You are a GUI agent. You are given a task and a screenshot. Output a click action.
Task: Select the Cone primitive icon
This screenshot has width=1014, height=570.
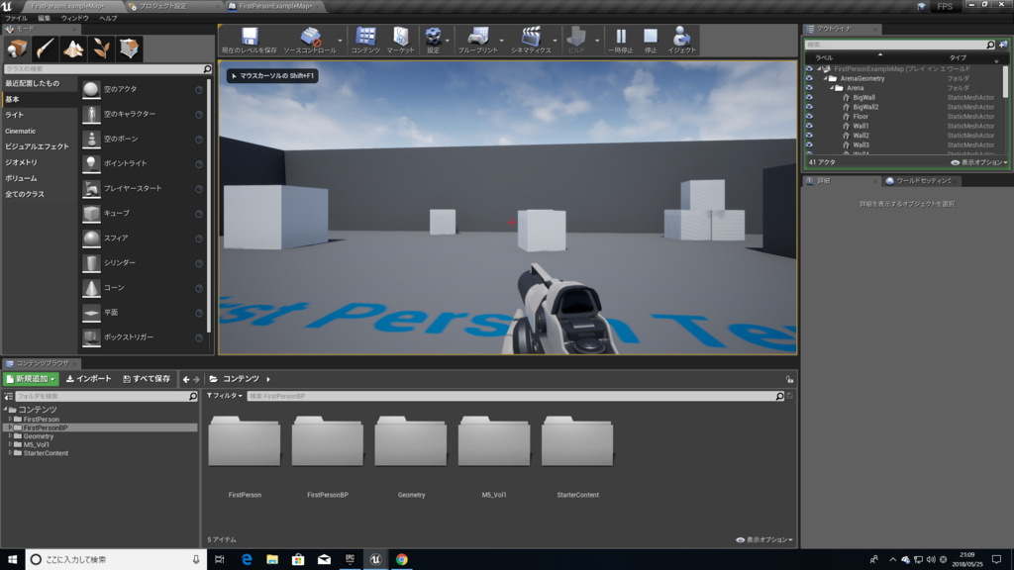pos(91,288)
